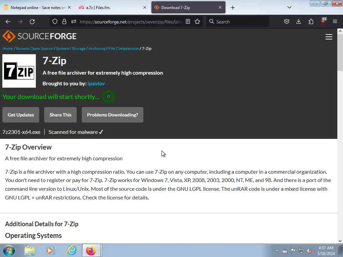This screenshot has height=257, width=343.
Task: Open tracking protection shield icon
Action: (55, 21)
